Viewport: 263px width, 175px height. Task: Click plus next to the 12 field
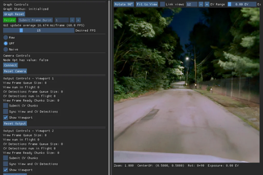tap(207, 4)
